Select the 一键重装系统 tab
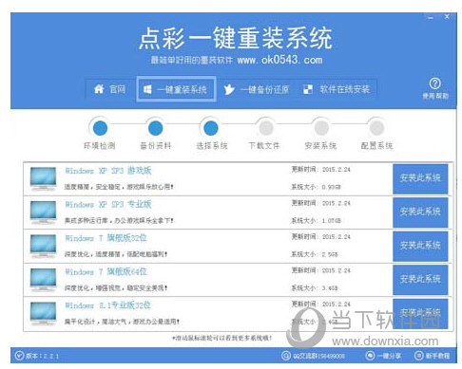The height and width of the screenshot is (369, 462). pyautogui.click(x=176, y=89)
